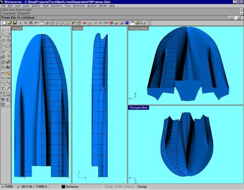The image size is (244, 190).
Task: Click the yellow Zoom Selected magnifier icon
Action: [68, 23]
